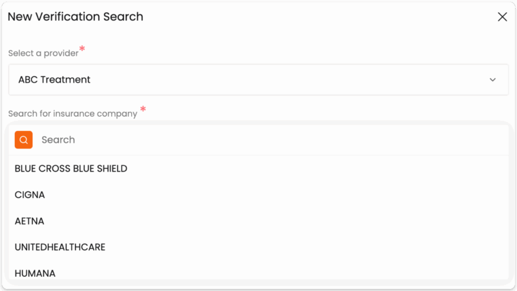Click blank row area beside HUMANA

point(291,274)
